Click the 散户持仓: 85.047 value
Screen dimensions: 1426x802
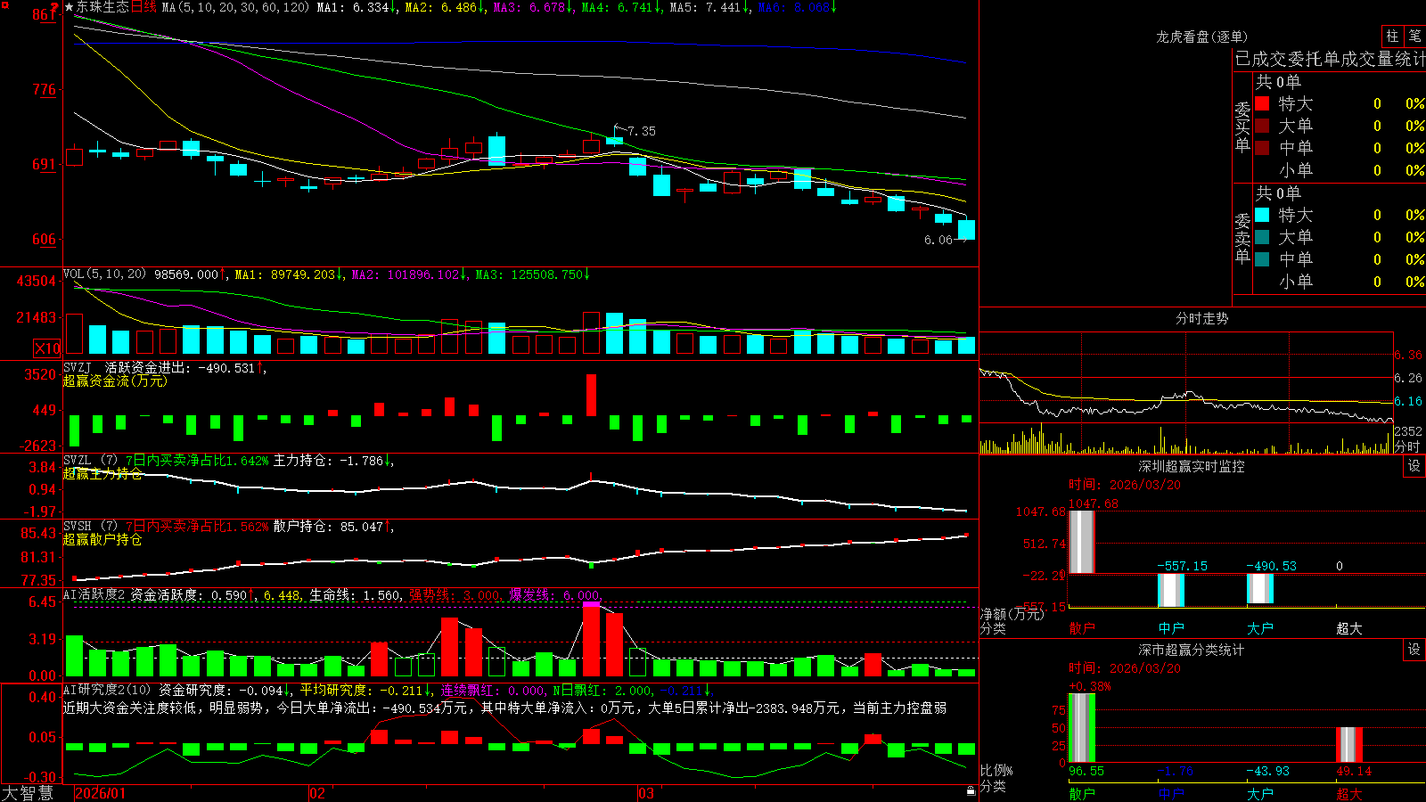pos(333,527)
